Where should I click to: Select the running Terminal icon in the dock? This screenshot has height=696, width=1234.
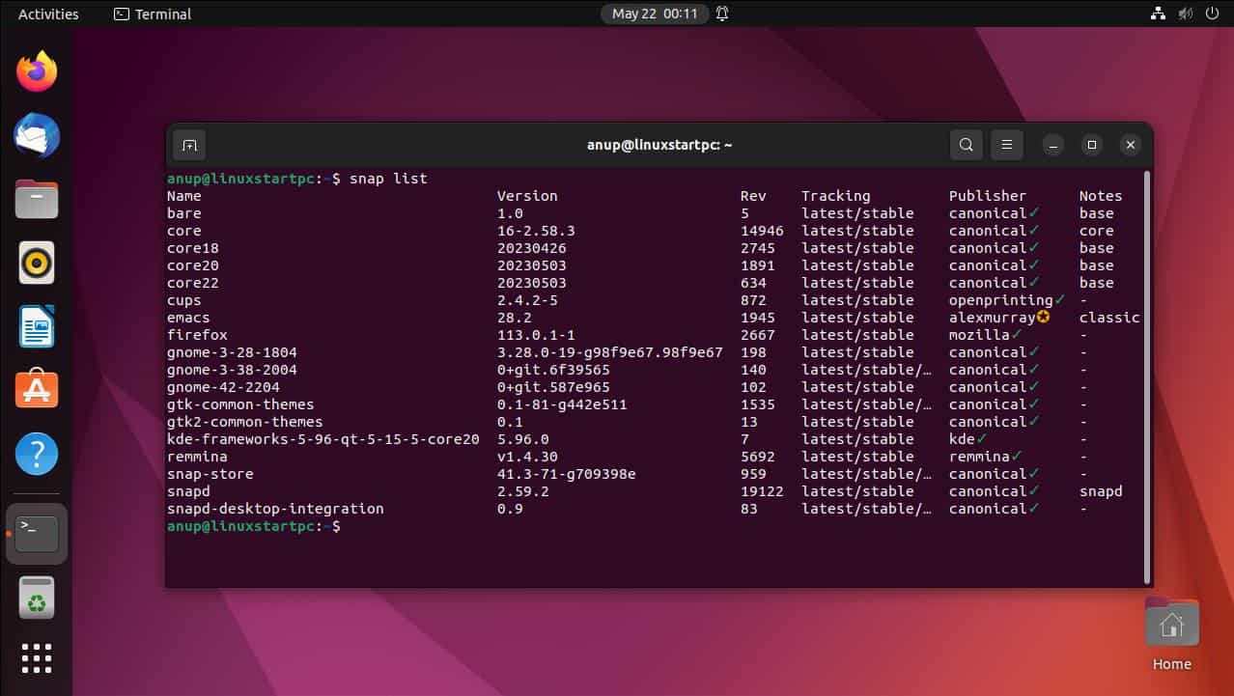click(x=36, y=532)
